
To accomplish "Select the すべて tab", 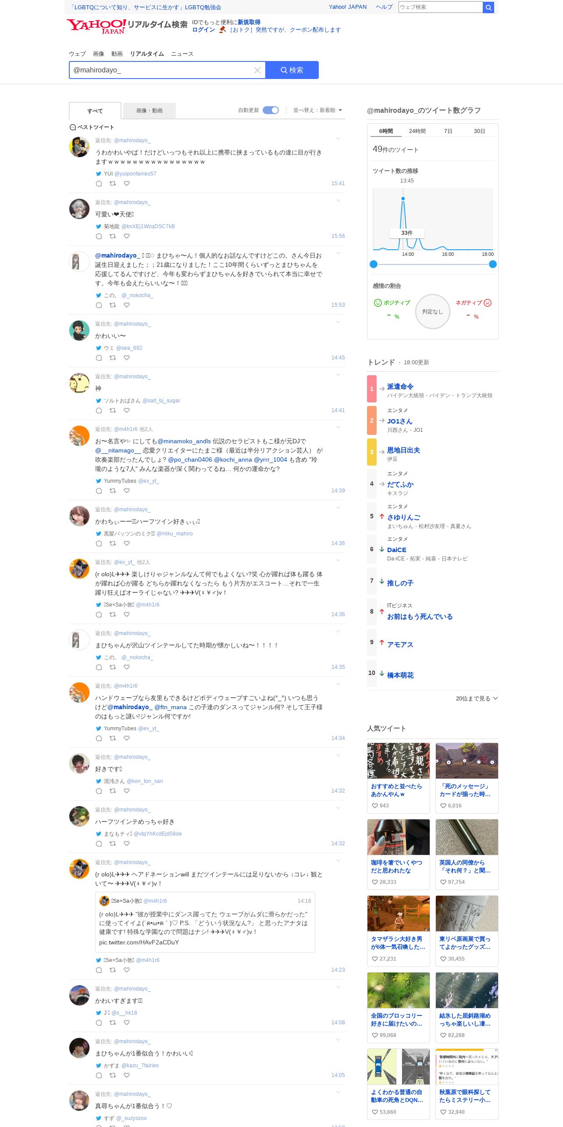I will pos(95,111).
